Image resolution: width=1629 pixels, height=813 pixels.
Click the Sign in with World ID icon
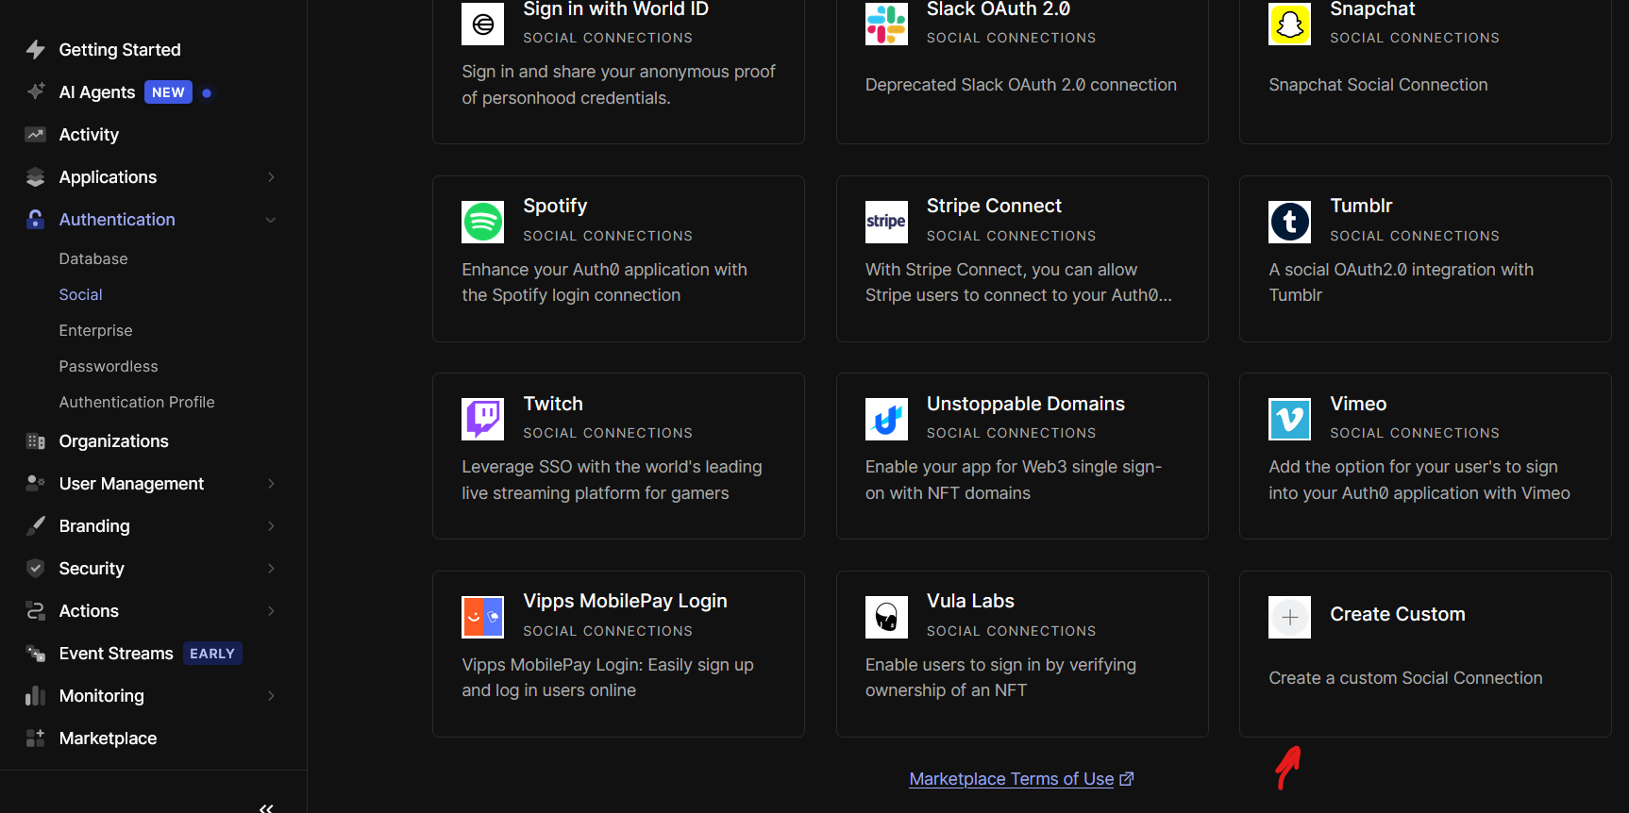click(x=482, y=24)
